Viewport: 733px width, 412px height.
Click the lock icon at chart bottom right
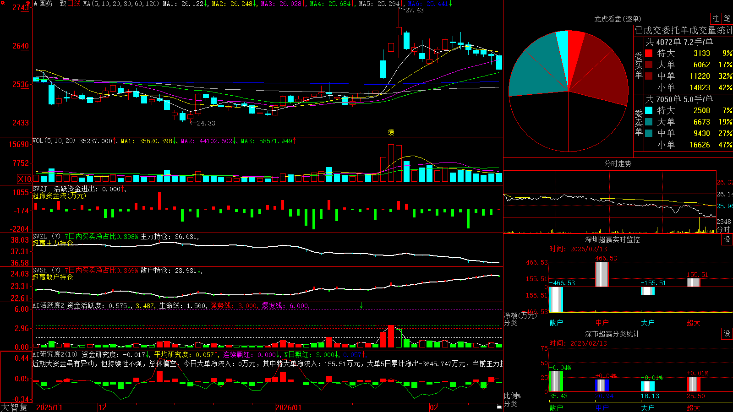[499, 407]
